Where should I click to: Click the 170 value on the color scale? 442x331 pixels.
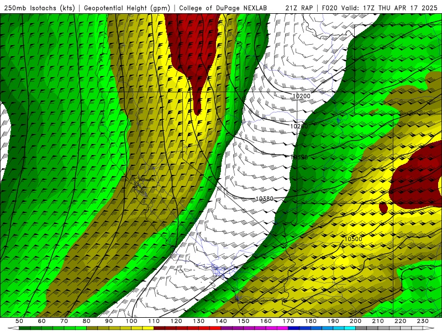coord(288,321)
